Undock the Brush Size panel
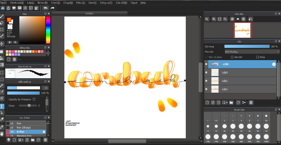This screenshot has height=145, width=281. point(276,110)
